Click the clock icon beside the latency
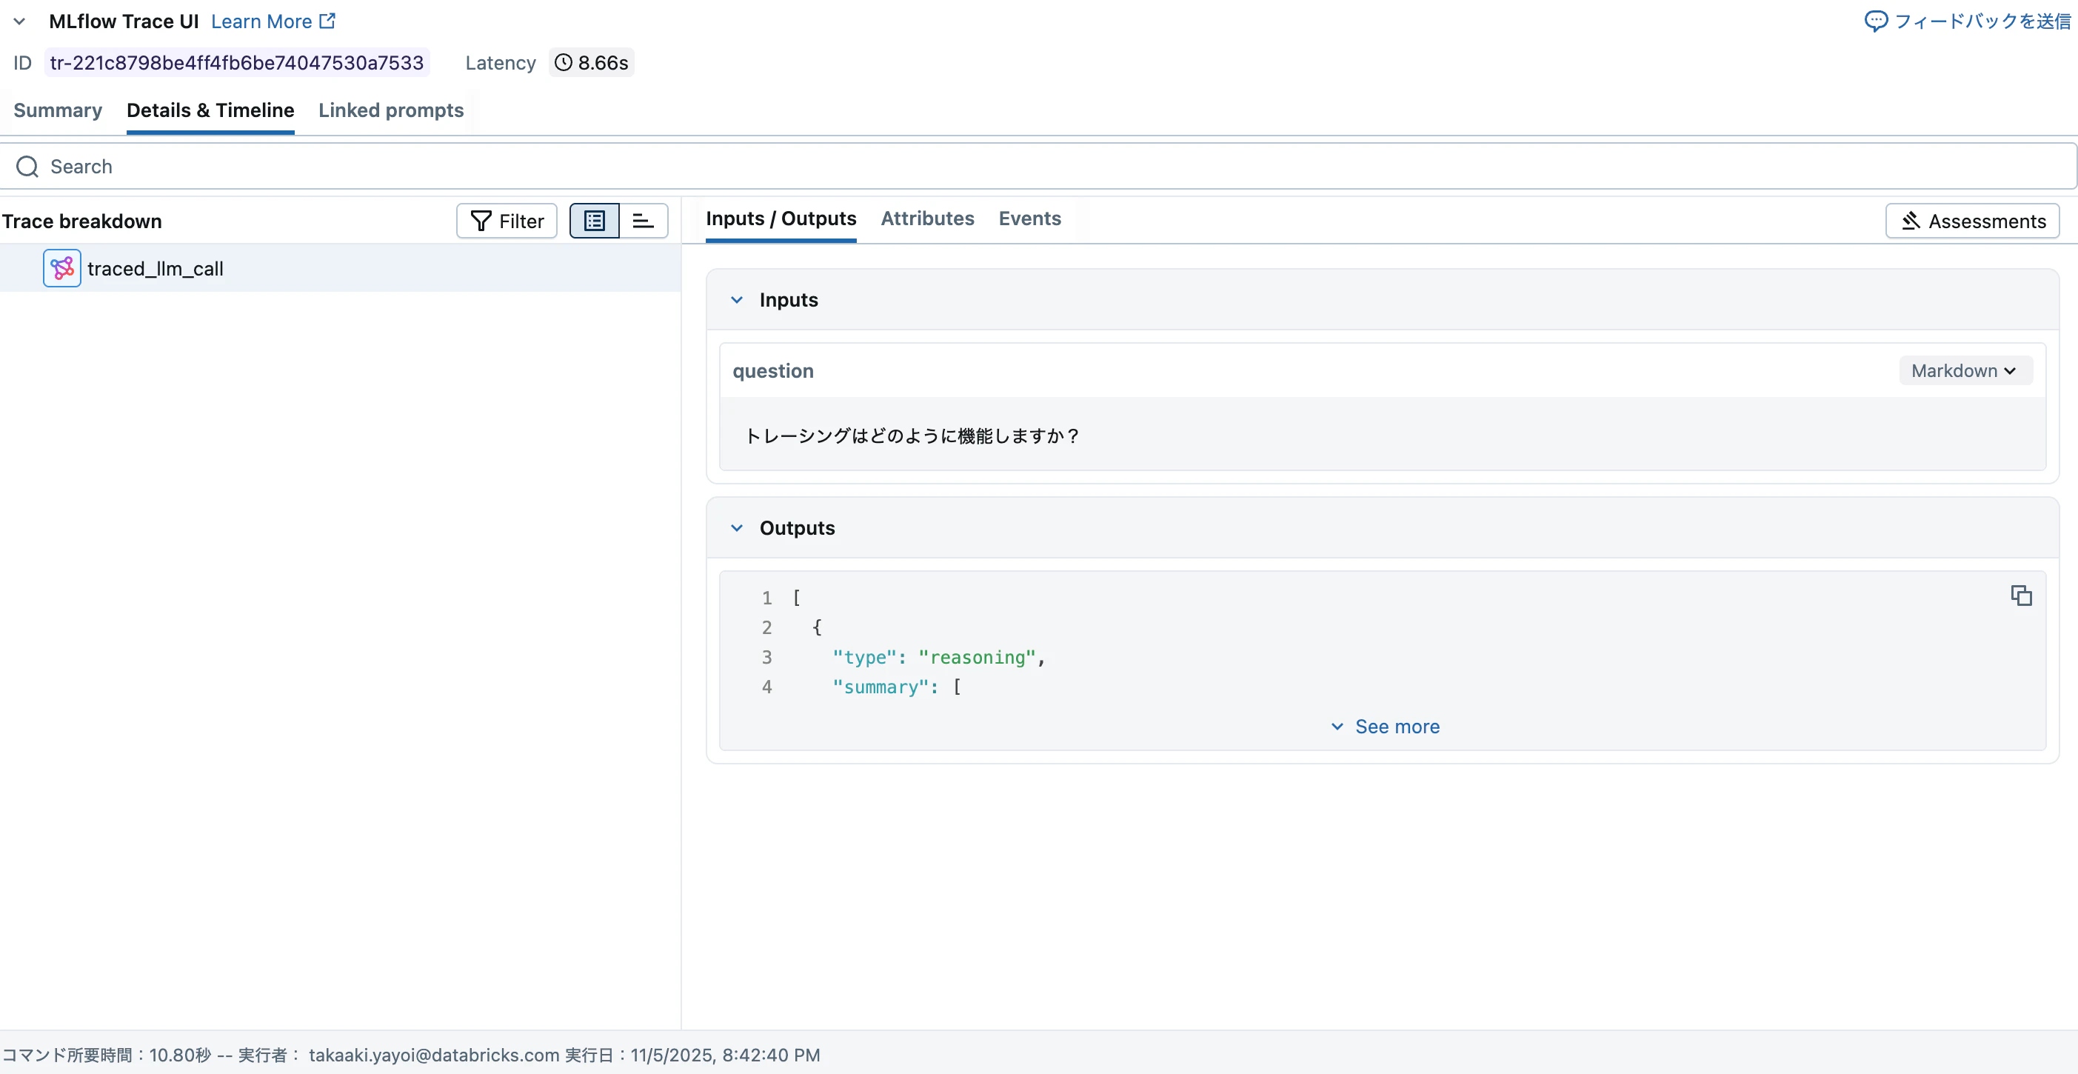 563,63
